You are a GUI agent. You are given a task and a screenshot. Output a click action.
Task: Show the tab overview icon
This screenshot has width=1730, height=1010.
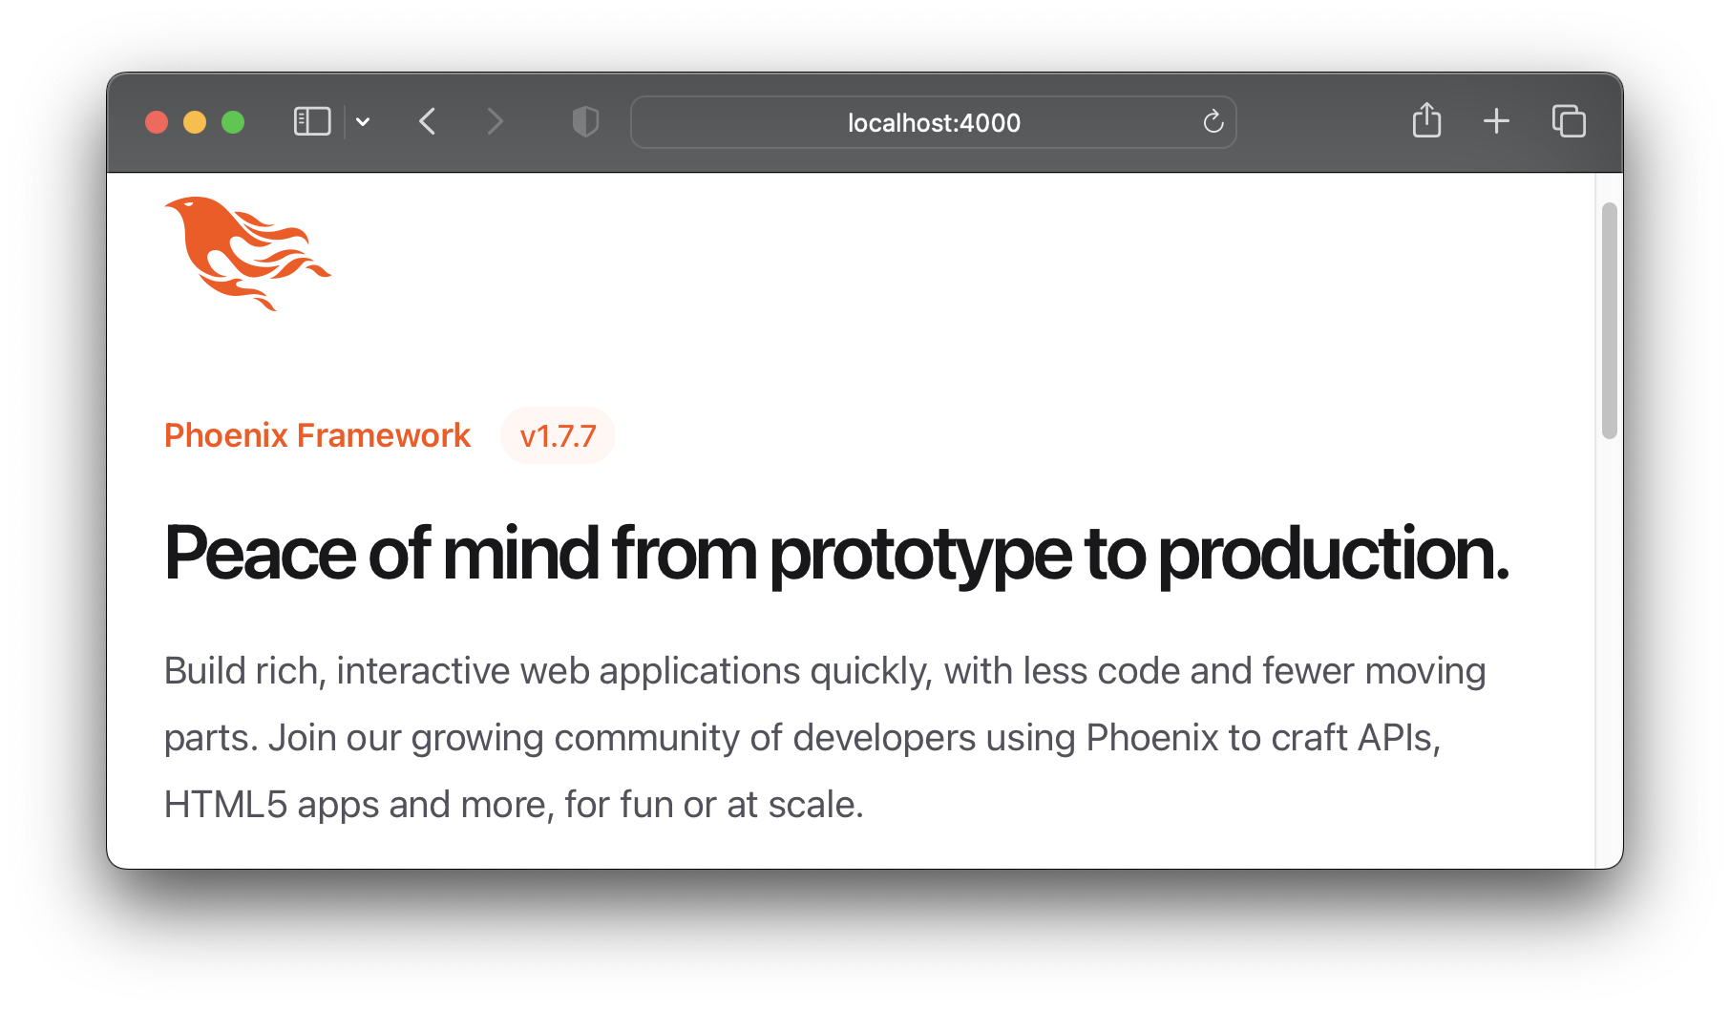pyautogui.click(x=1569, y=121)
